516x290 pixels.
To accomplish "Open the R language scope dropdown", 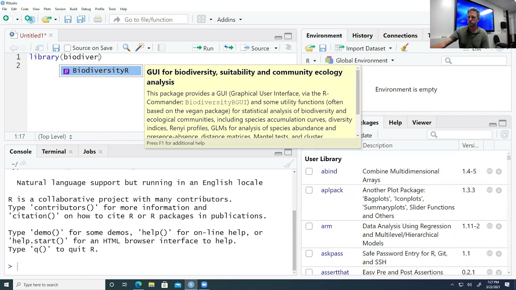I will tap(310, 60).
